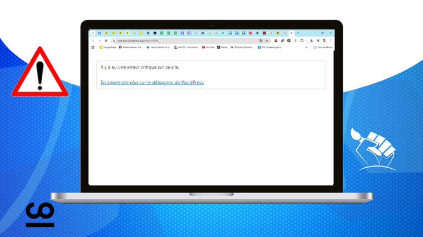The width and height of the screenshot is (423, 237).
Task: Open the Search Results bookmark
Action: coord(159,47)
